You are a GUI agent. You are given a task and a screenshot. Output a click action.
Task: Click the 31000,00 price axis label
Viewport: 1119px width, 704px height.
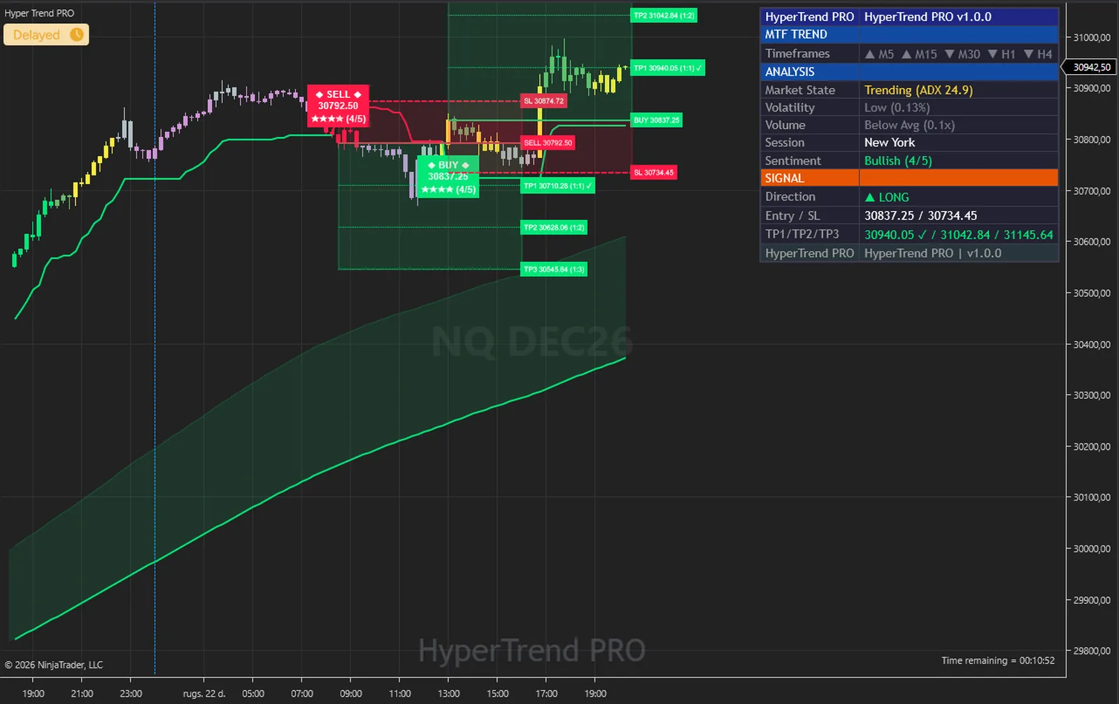pyautogui.click(x=1092, y=38)
